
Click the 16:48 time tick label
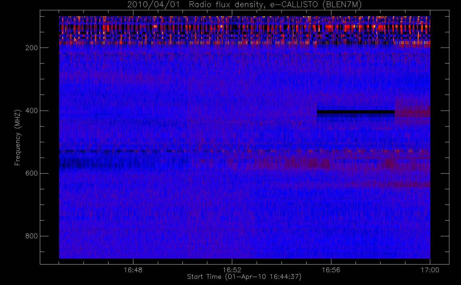(133, 270)
